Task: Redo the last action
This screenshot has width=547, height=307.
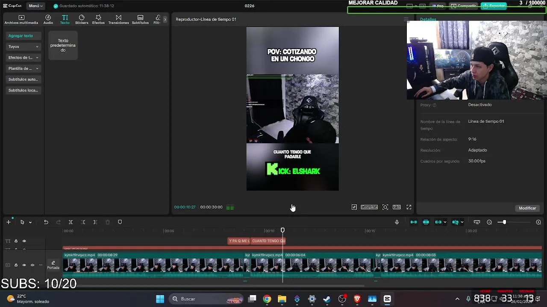Action: [59, 222]
